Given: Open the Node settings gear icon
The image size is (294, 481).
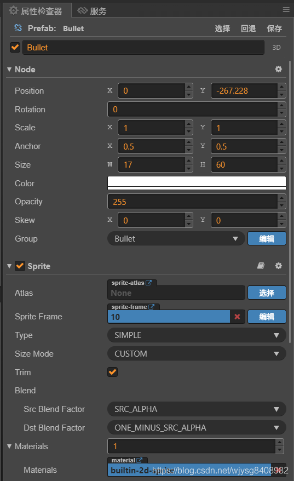Looking at the screenshot, I should [x=278, y=69].
